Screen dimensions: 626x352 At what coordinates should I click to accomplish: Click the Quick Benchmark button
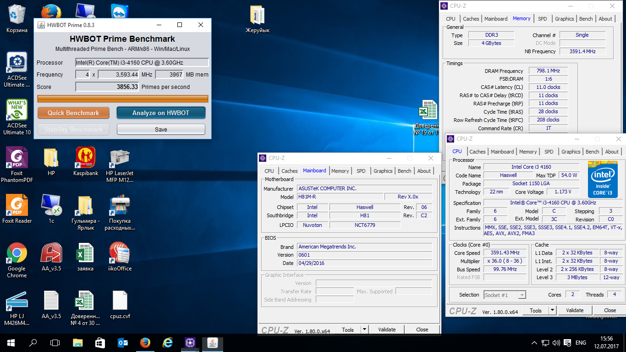coord(73,113)
